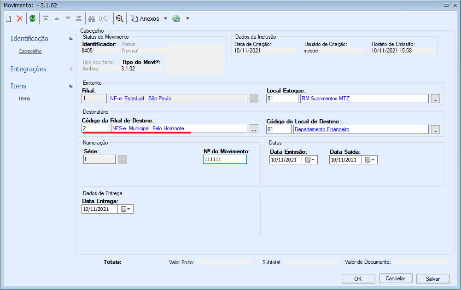Go to next record arrow icon

tap(68, 18)
